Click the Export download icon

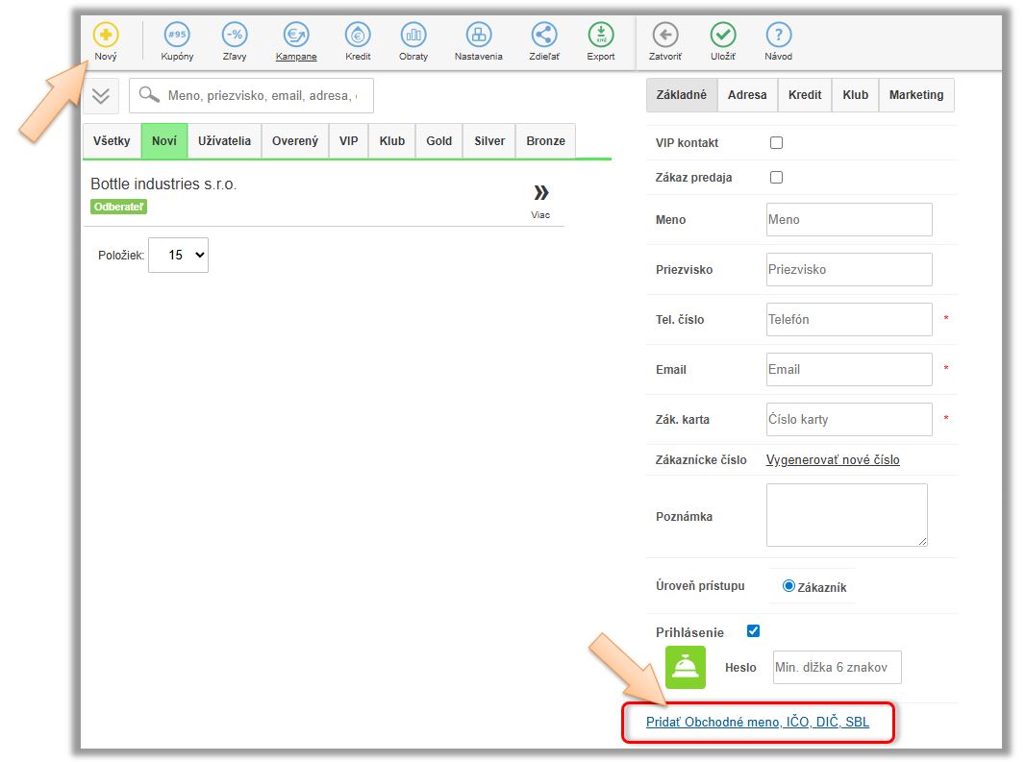coord(601,36)
